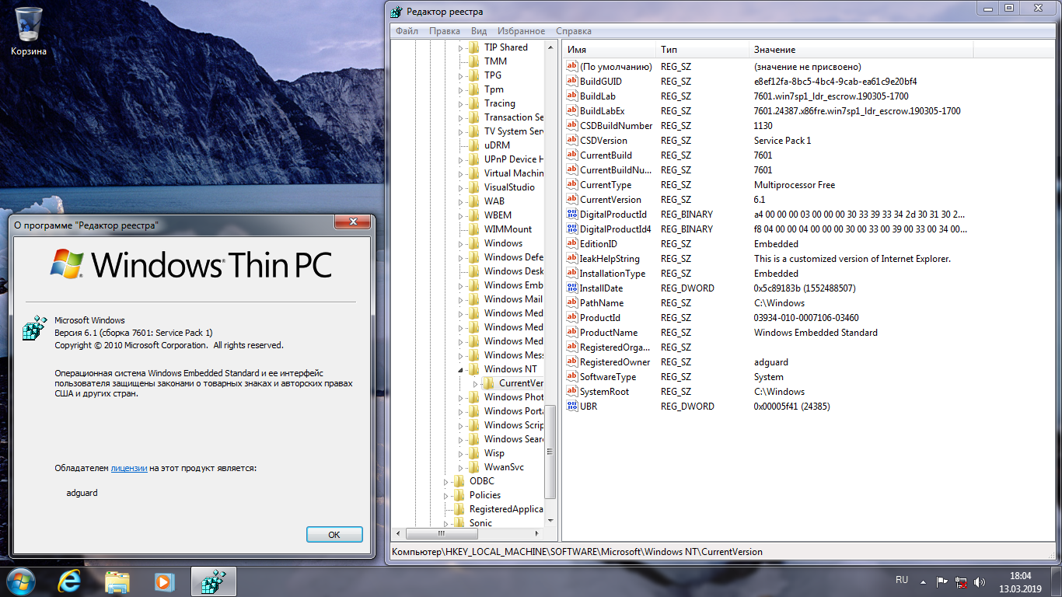The height and width of the screenshot is (597, 1062).
Task: Open the лицензии link in About dialog
Action: (129, 468)
